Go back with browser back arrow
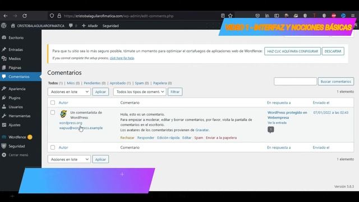 coord(6,16)
